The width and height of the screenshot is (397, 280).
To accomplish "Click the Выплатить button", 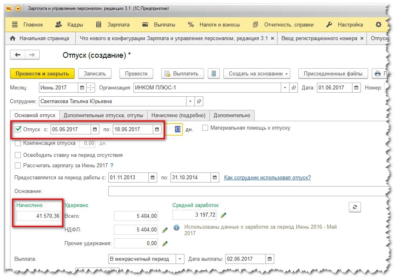I will tap(182, 73).
